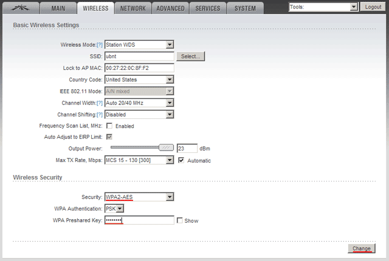This screenshot has width=389, height=261.
Task: Open the NETWORK tab
Action: (x=133, y=8)
